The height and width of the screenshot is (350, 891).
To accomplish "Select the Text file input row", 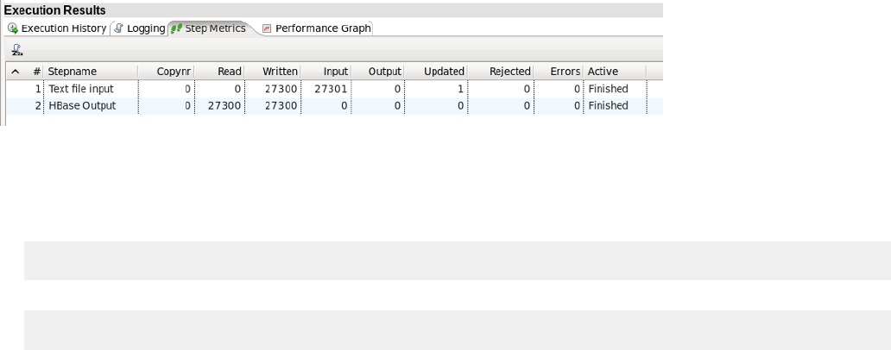I will (81, 89).
